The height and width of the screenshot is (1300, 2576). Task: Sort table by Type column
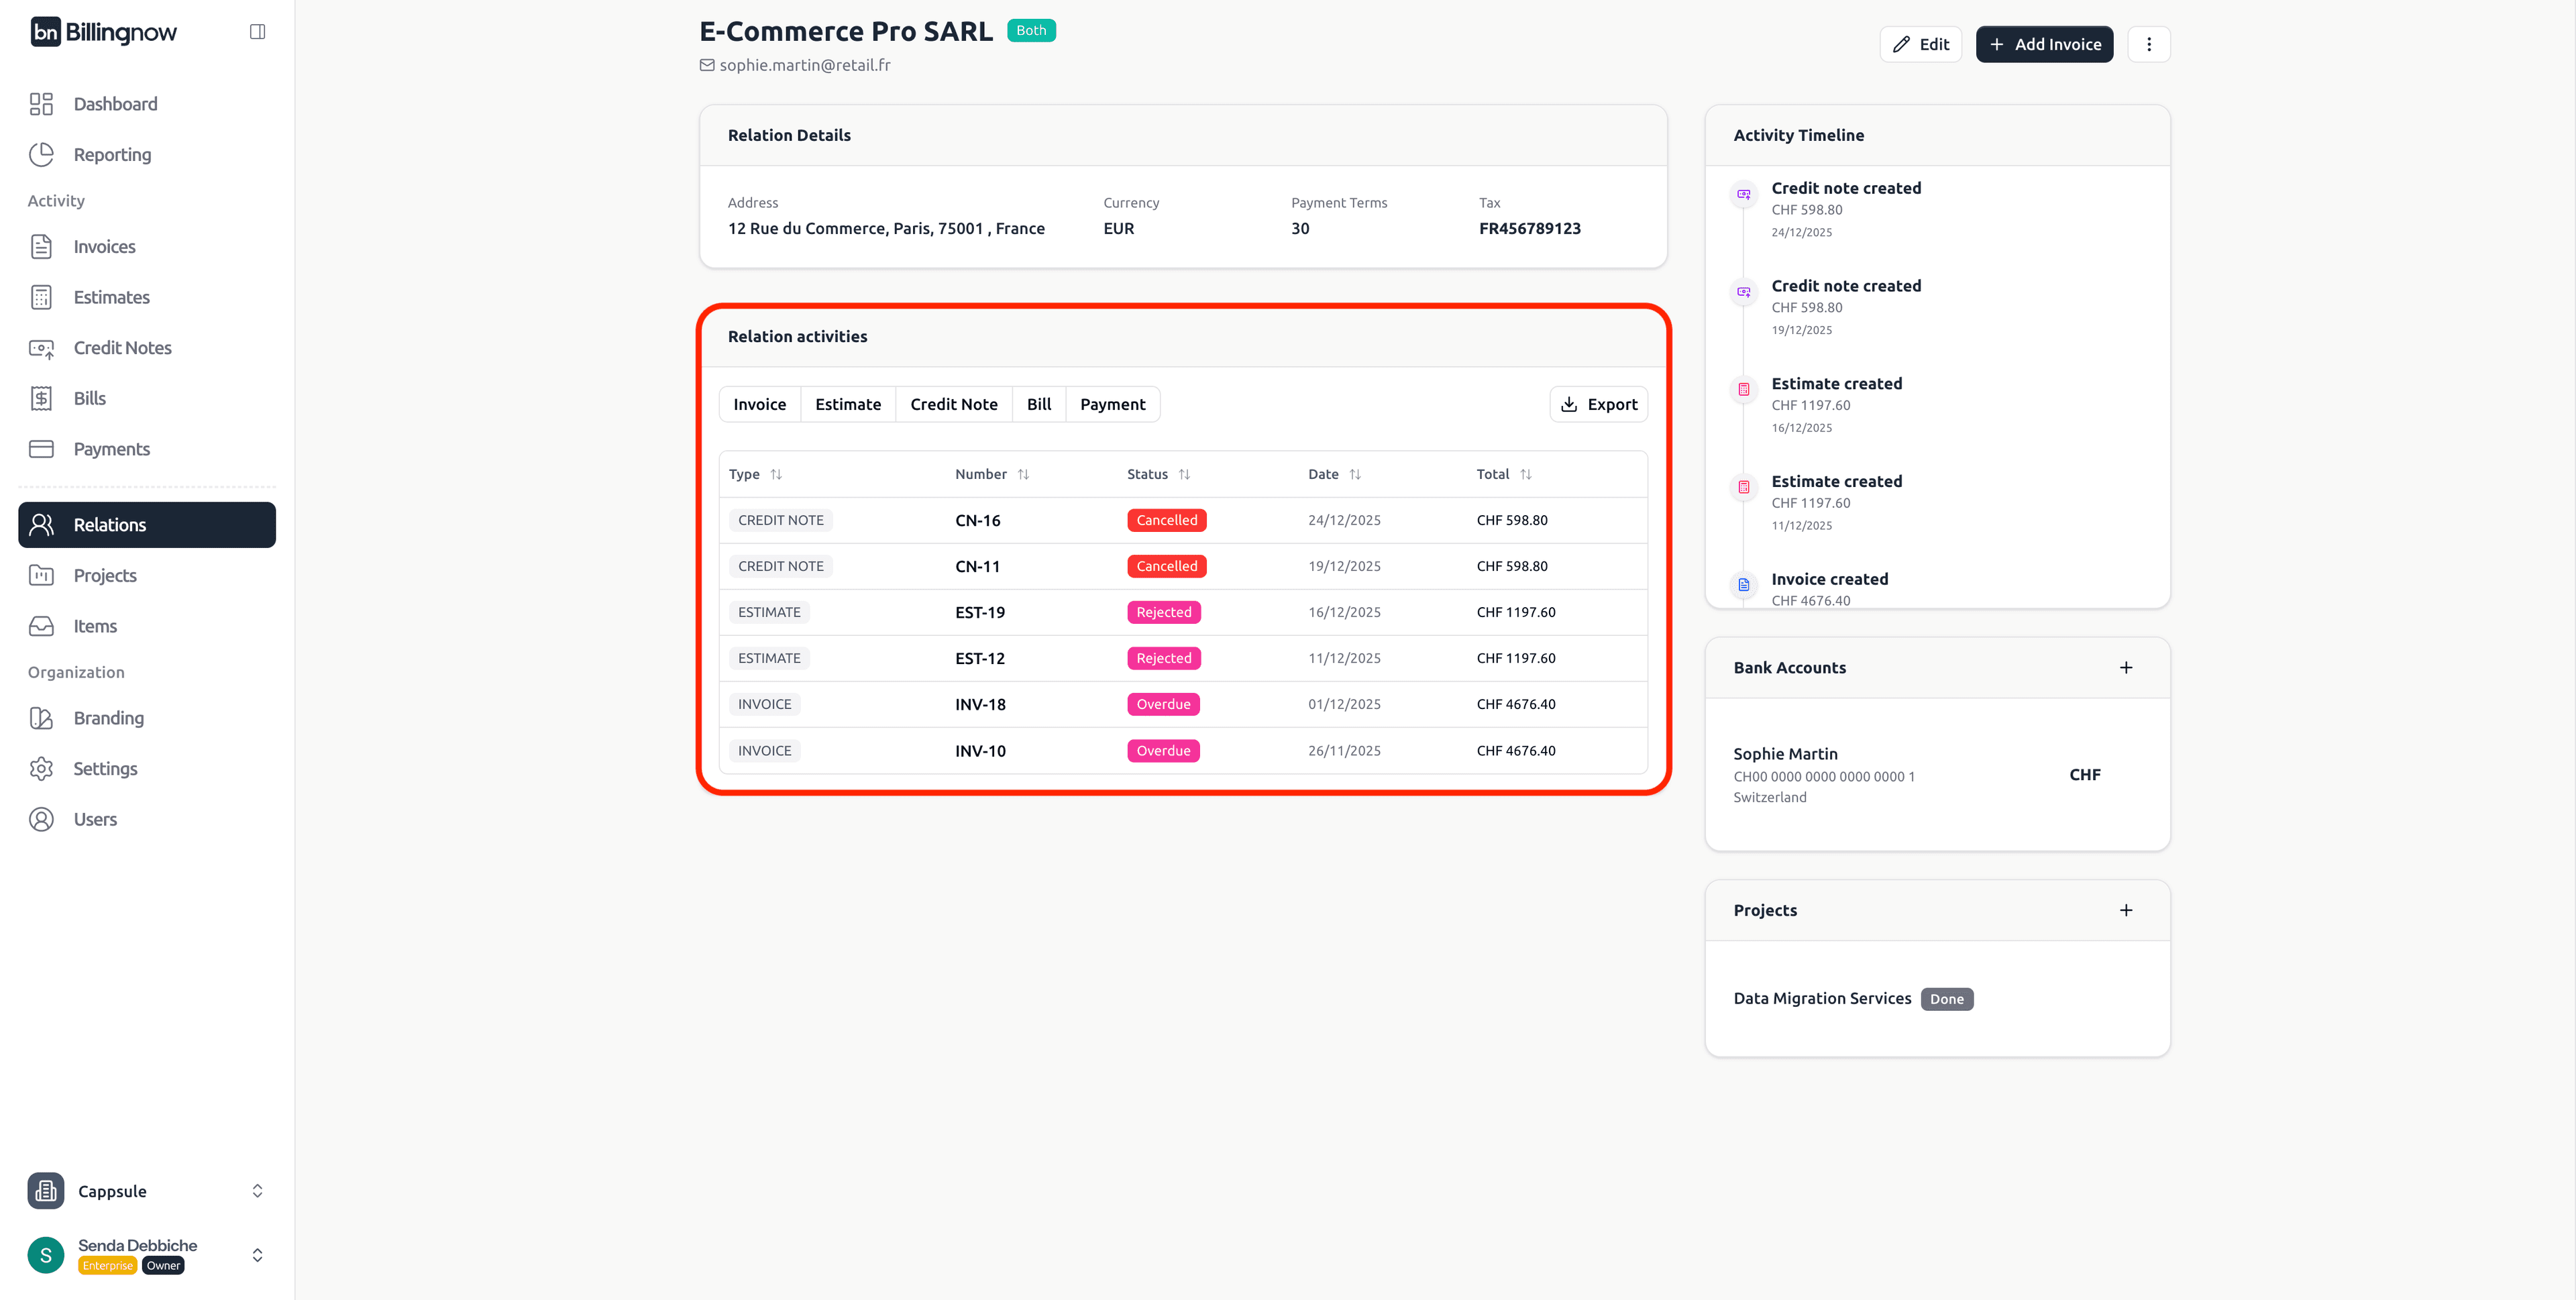pyautogui.click(x=775, y=474)
